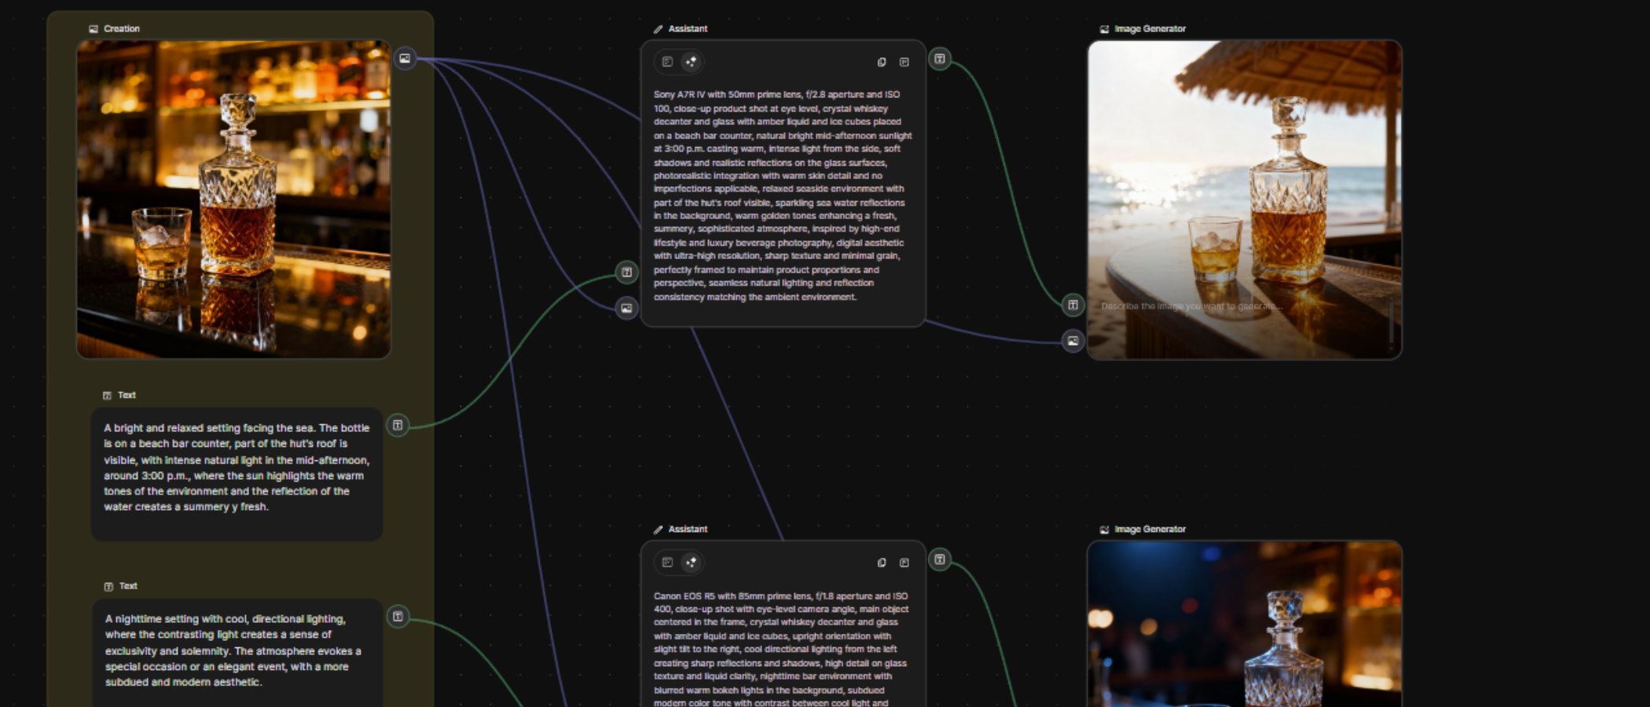Click the image input port on the top Image Generator
The width and height of the screenshot is (1650, 707).
click(1072, 341)
